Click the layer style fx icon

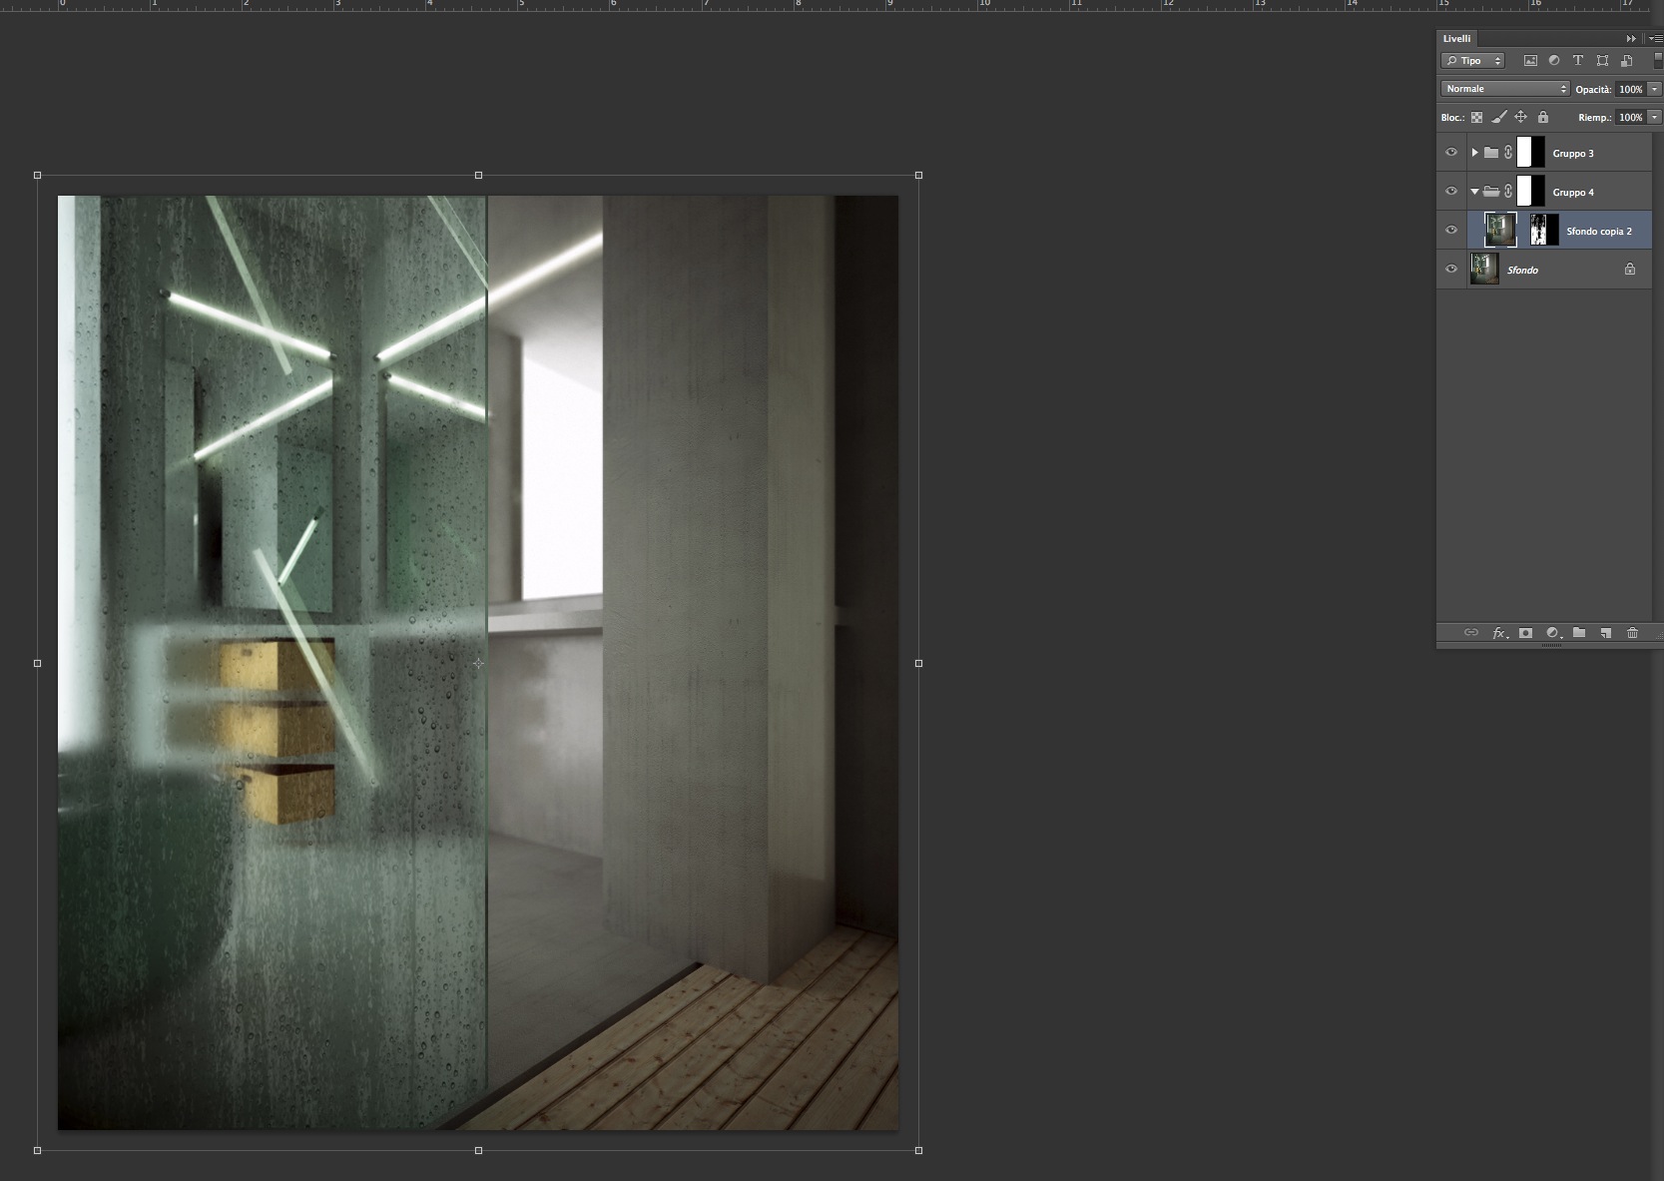(x=1499, y=633)
